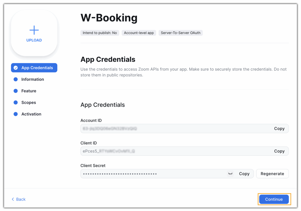Switch to the Feature step

coord(28,91)
